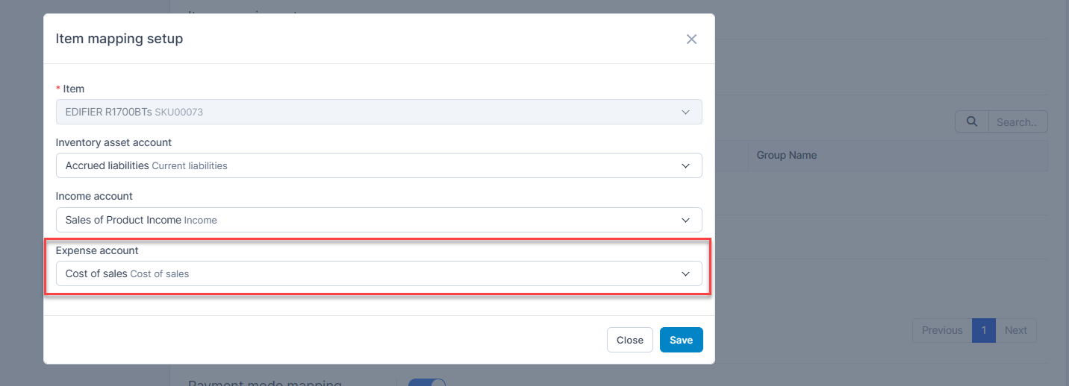Click the 'Inventory asset account' field label

point(113,142)
